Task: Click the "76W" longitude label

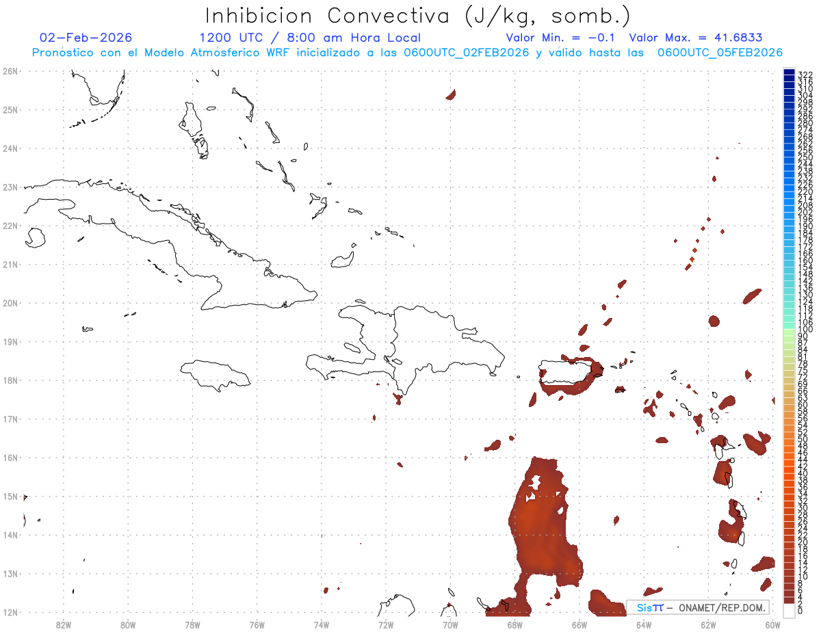Action: pos(257,624)
